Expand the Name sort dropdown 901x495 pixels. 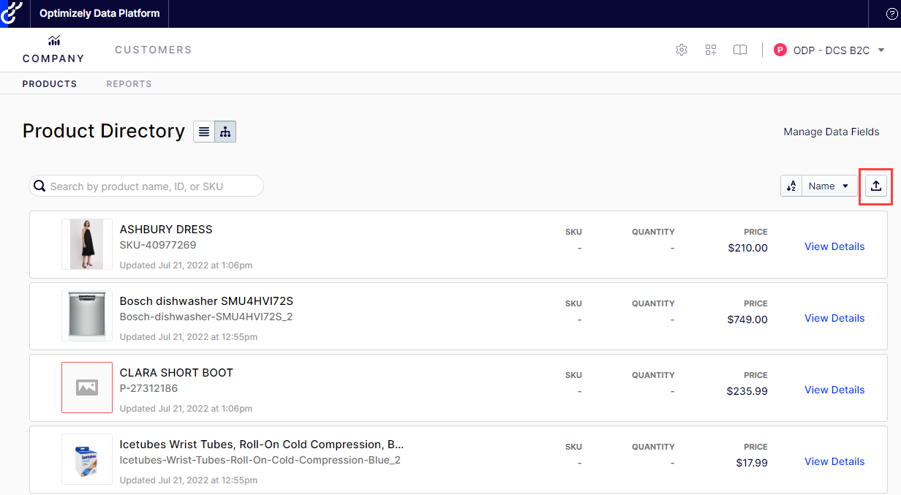click(x=829, y=186)
